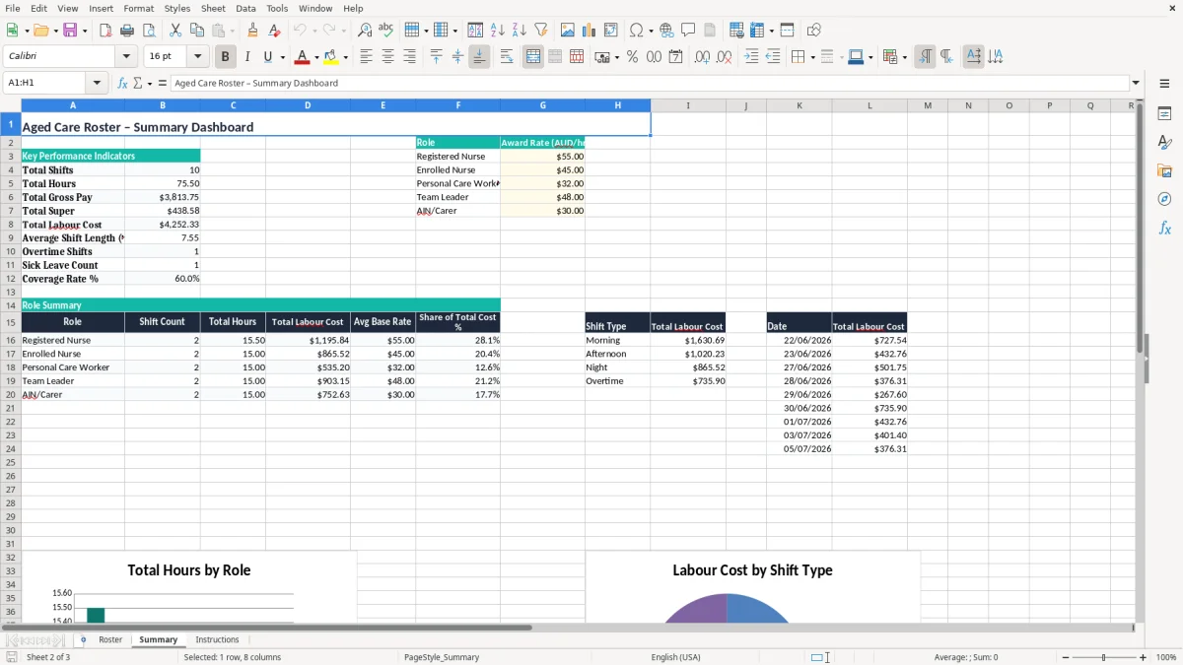1183x665 pixels.
Task: Toggle Merge and Center Cells
Action: click(x=533, y=57)
